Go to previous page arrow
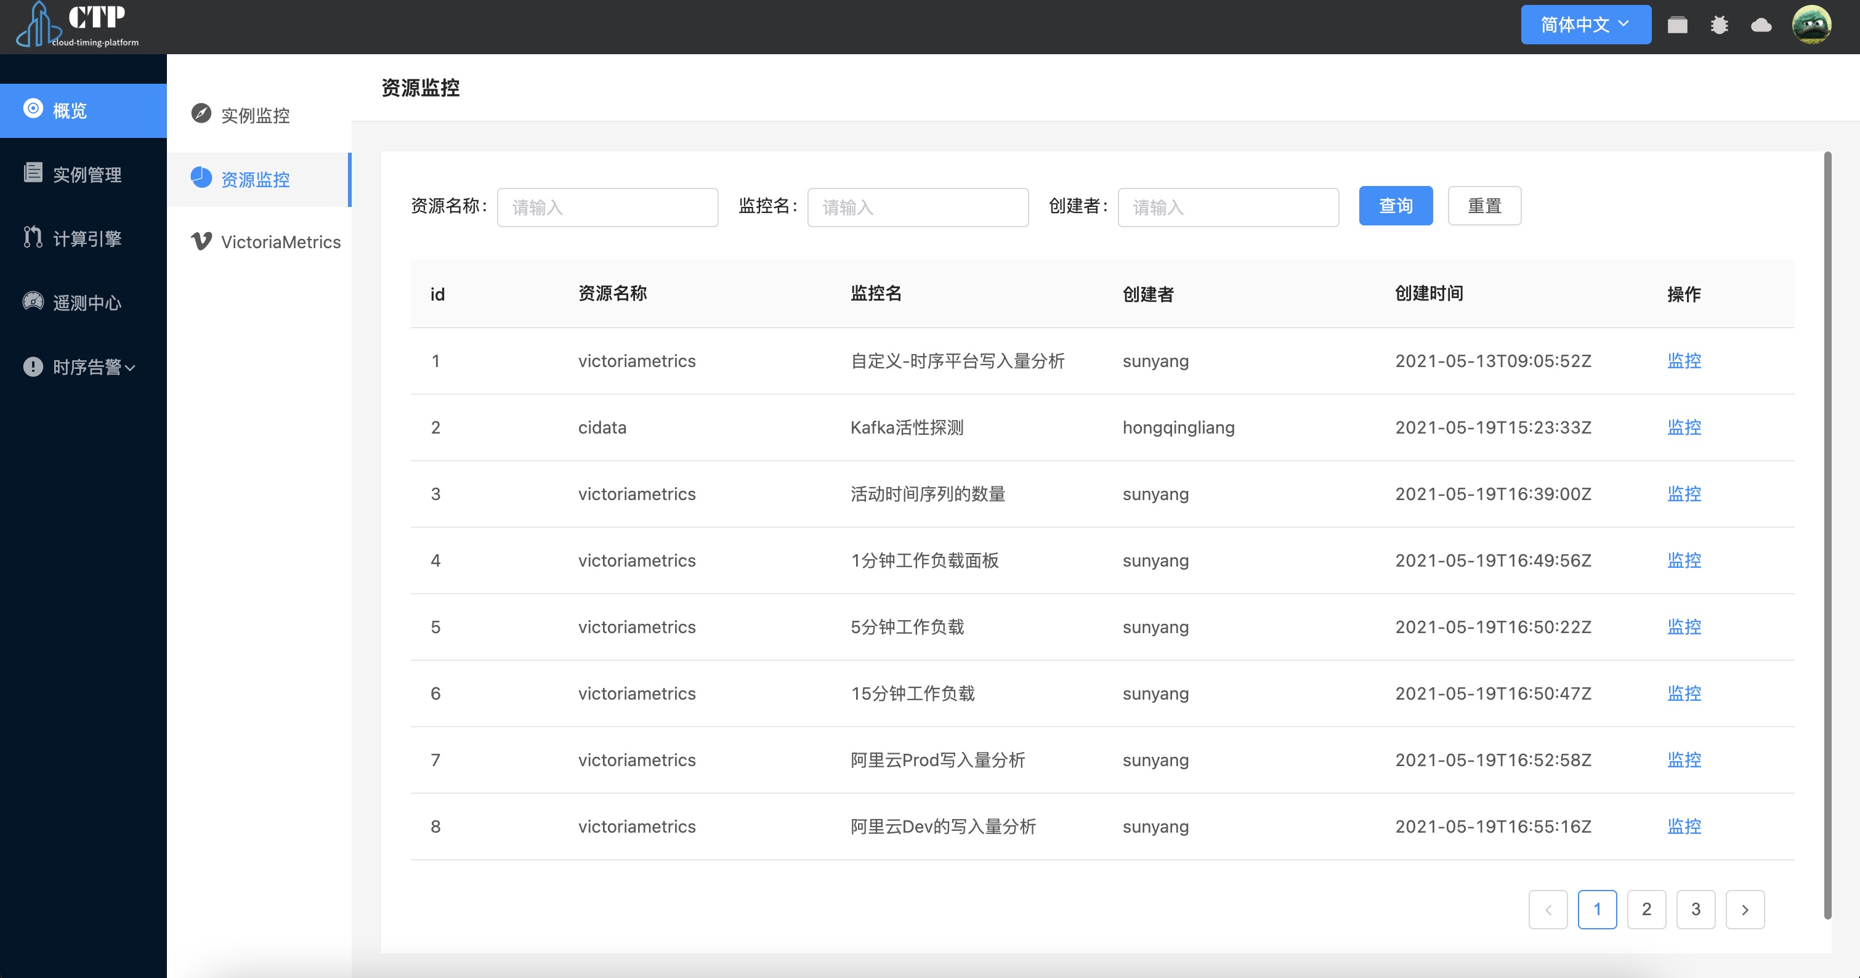 tap(1548, 910)
